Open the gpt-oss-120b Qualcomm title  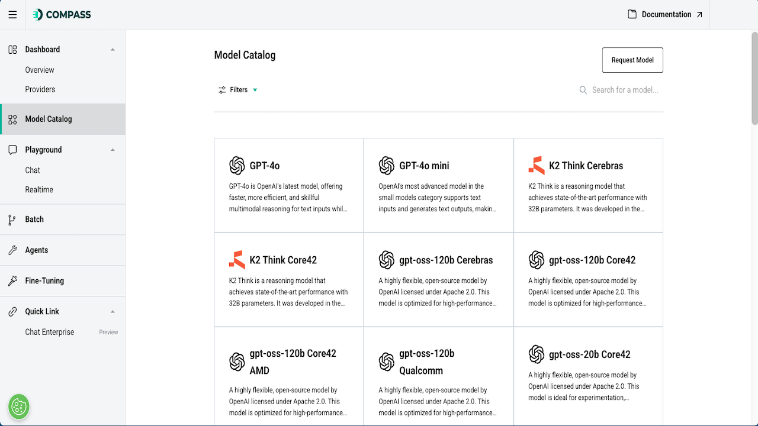coord(427,362)
